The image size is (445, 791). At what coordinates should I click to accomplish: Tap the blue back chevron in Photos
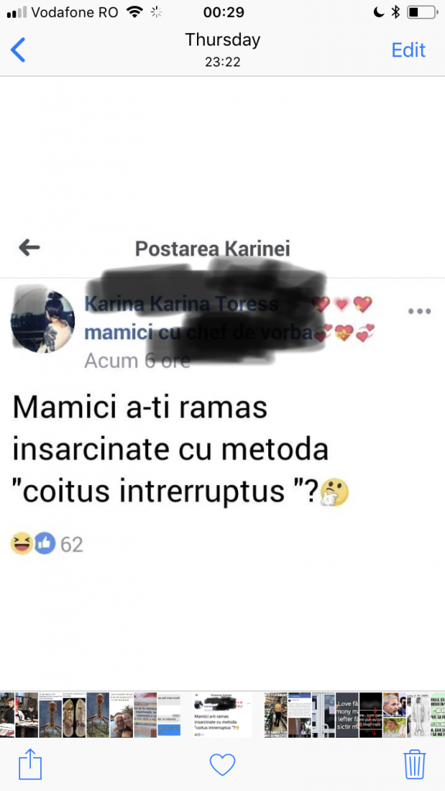pyautogui.click(x=18, y=50)
